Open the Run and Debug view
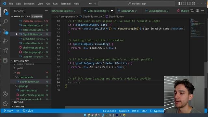 coord(5,41)
